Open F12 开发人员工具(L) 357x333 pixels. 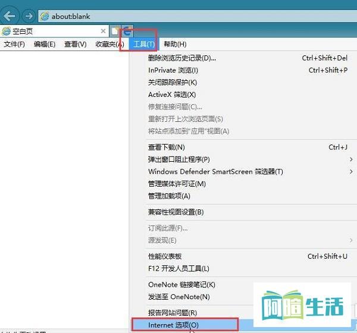click(x=243, y=269)
